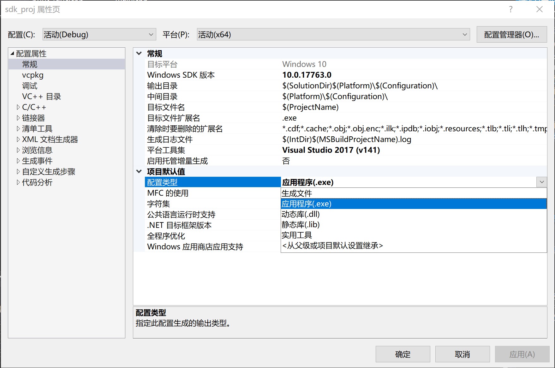Select VC++ 目录 in the tree
The height and width of the screenshot is (368, 555).
pyautogui.click(x=41, y=97)
